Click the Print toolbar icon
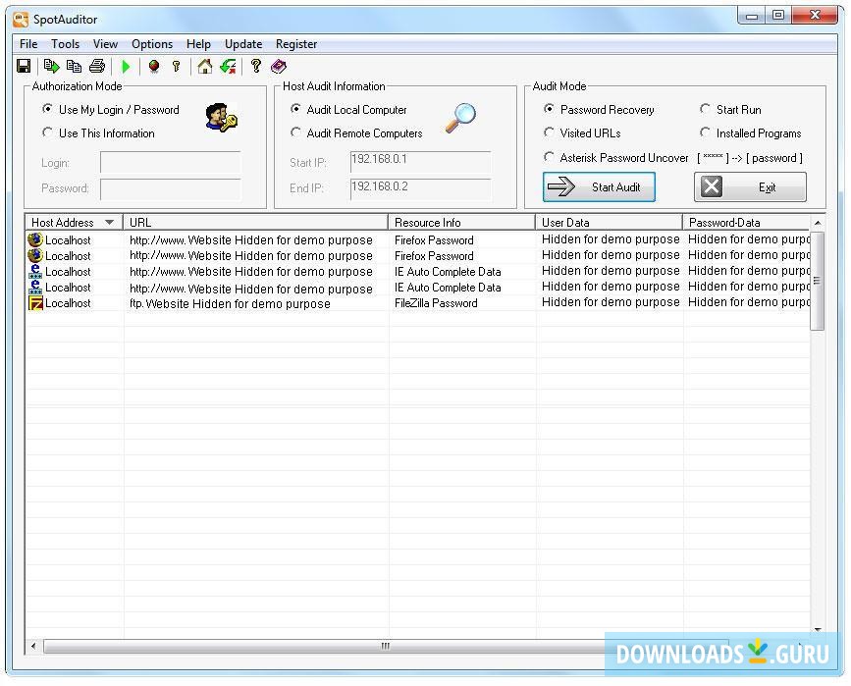 tap(96, 67)
